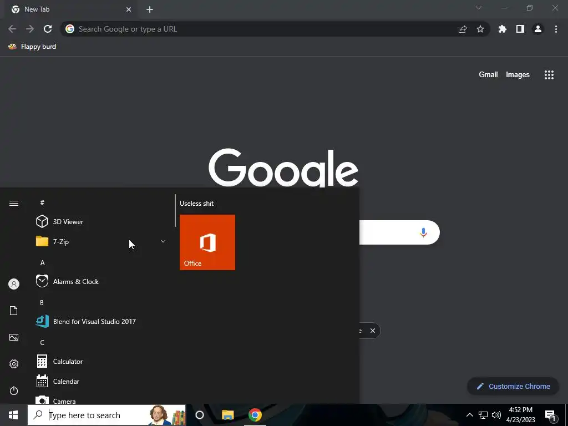The height and width of the screenshot is (426, 568).
Task: Open the Gmail link
Action: (488, 75)
